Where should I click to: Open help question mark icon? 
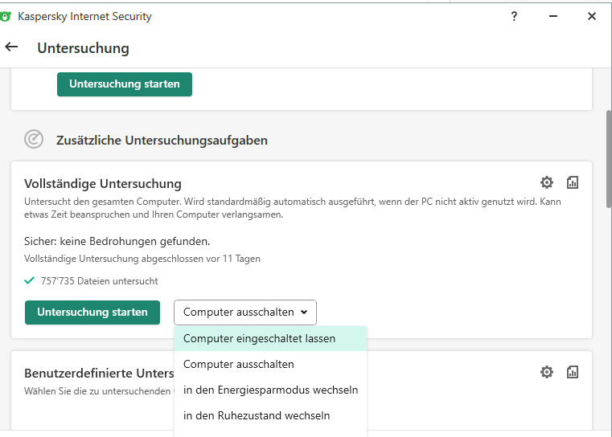[514, 16]
